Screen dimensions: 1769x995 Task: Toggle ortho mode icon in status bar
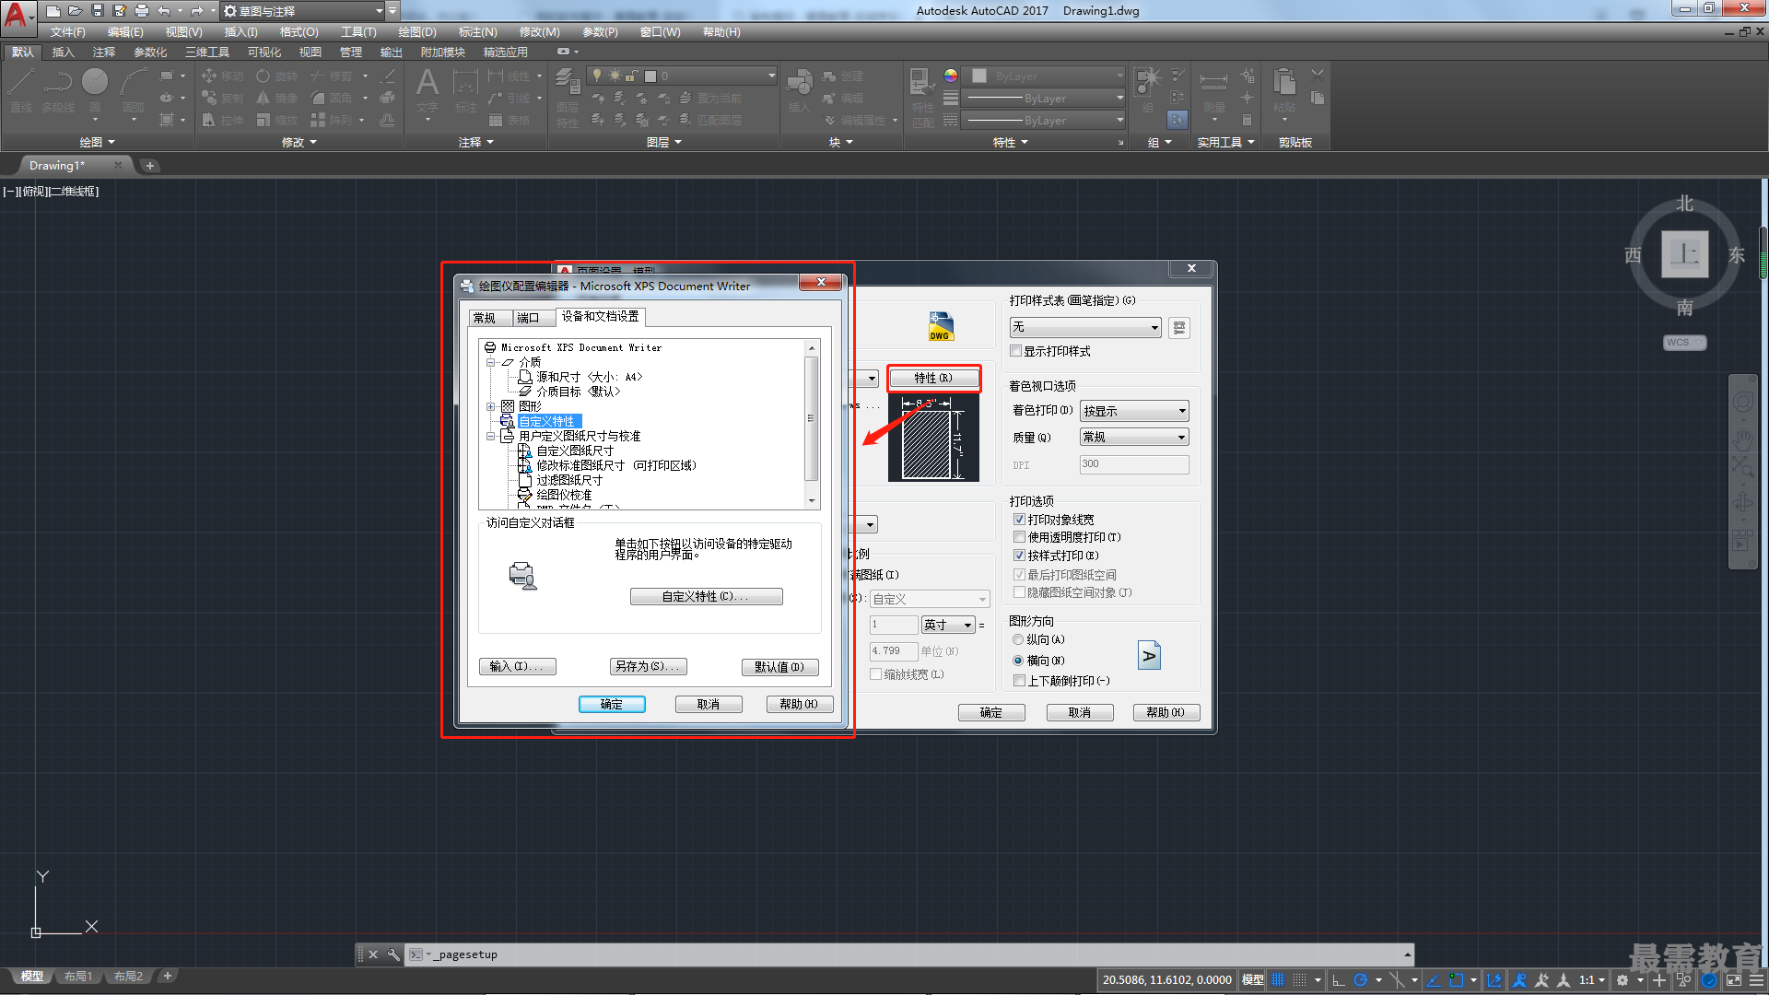tap(1339, 980)
